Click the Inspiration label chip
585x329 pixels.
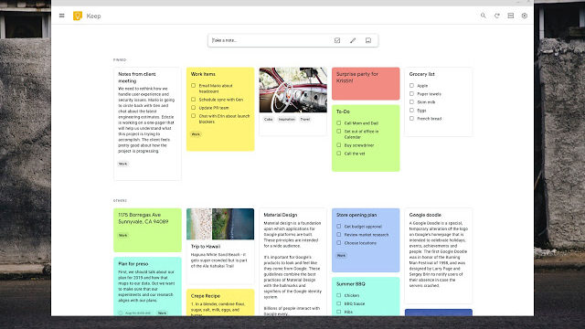(x=286, y=120)
